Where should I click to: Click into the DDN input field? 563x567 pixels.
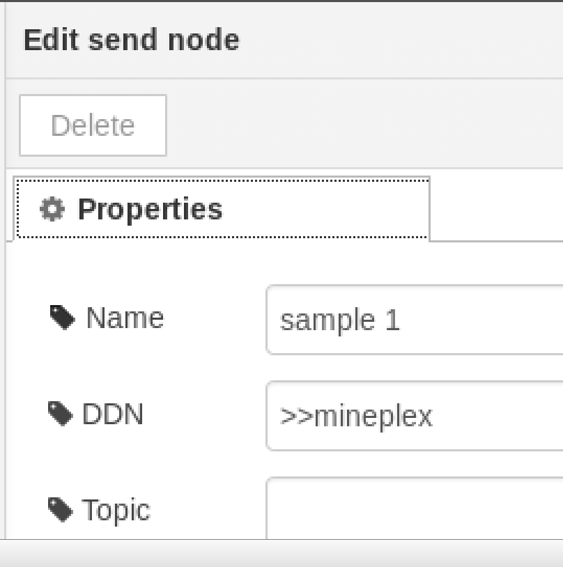click(x=488, y=416)
